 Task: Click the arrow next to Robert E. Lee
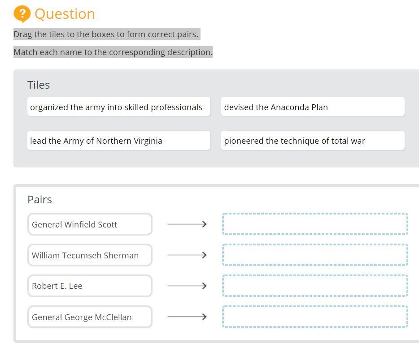(187, 286)
